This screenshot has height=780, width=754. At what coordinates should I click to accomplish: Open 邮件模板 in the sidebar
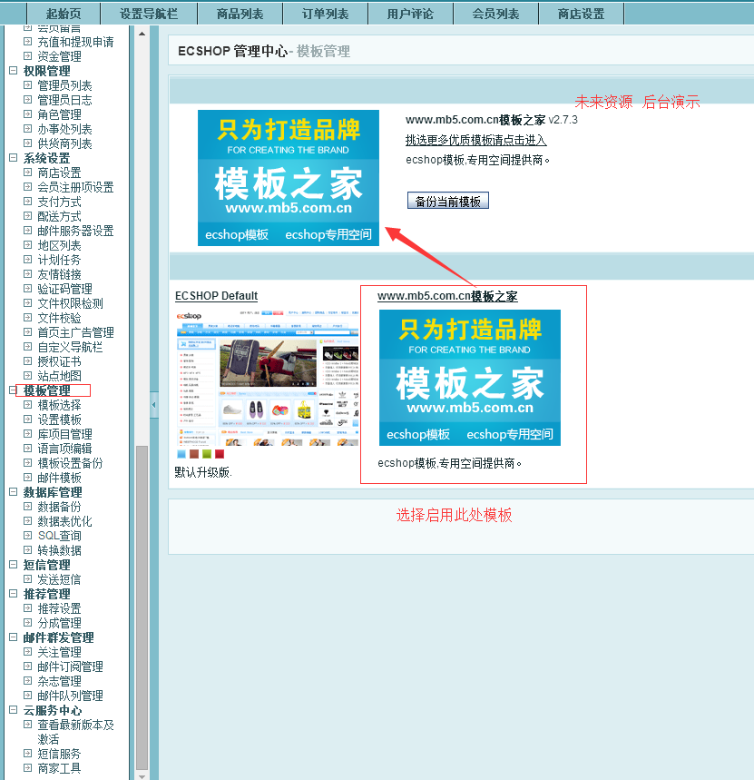click(x=59, y=478)
